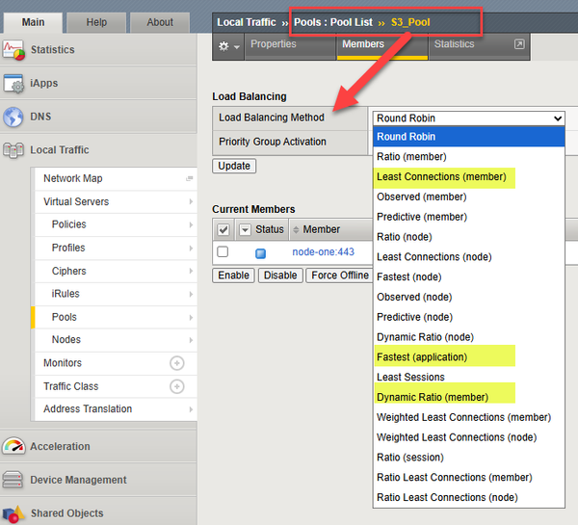Choose Predictive (member) option

point(468,217)
